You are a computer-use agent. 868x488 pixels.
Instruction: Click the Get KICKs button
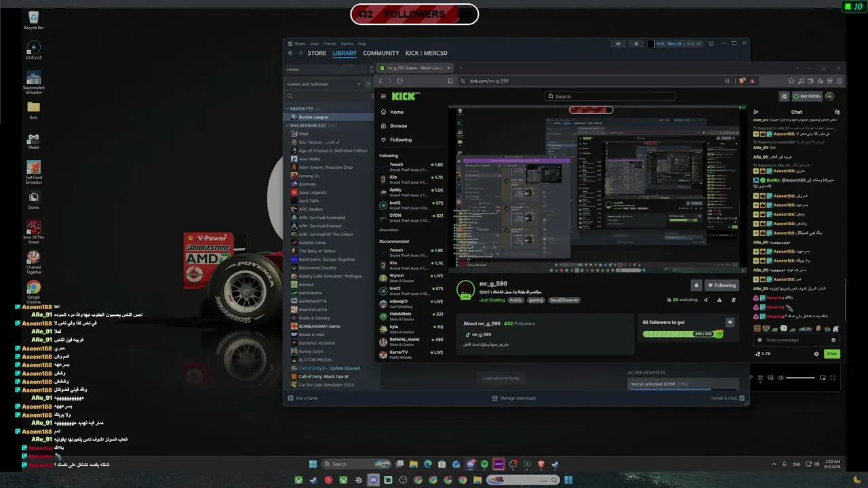click(807, 96)
